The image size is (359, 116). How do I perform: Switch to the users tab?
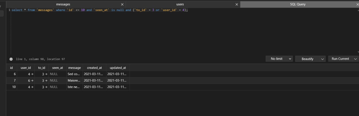tap(180, 4)
